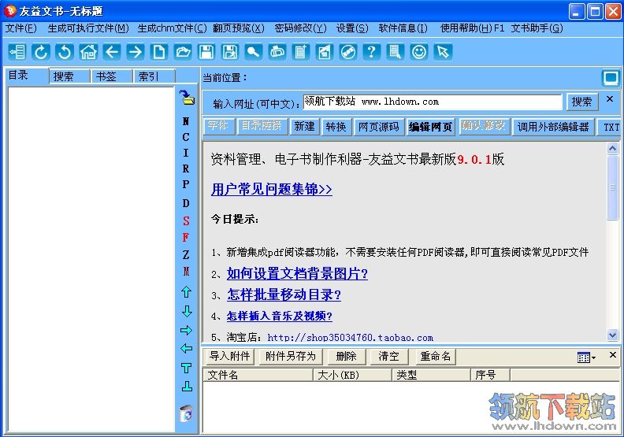Create a new blank document icon
The width and height of the screenshot is (624, 437).
pyautogui.click(x=159, y=52)
